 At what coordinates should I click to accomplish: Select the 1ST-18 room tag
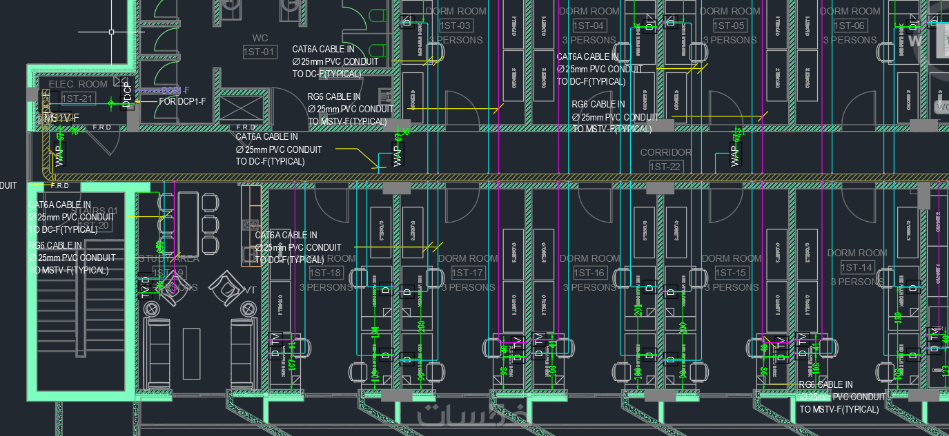coord(326,273)
